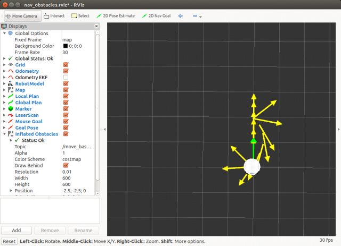Choose the Select tool in toolbar
Screen dimensions: 341x246
click(80, 16)
